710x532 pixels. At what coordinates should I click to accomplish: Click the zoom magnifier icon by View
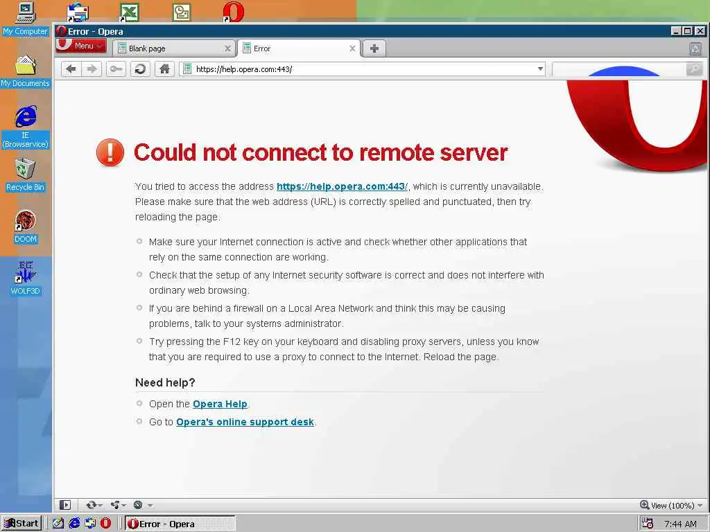pos(644,505)
